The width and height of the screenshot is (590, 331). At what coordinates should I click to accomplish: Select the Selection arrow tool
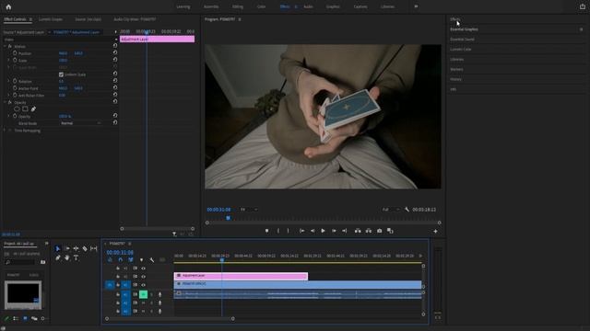57,248
